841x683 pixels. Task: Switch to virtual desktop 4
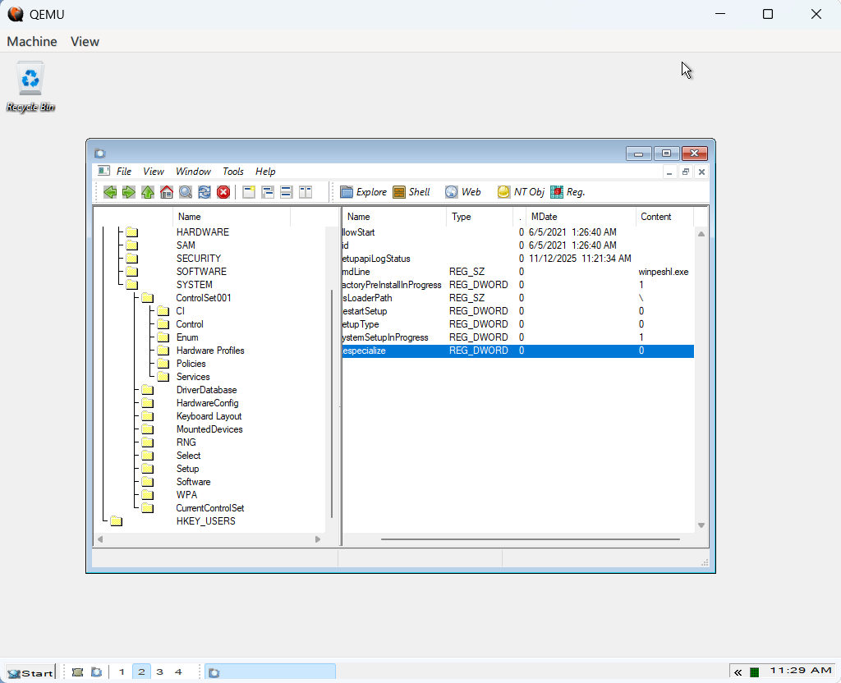click(178, 672)
